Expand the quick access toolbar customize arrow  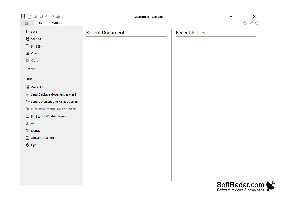(x=63, y=17)
